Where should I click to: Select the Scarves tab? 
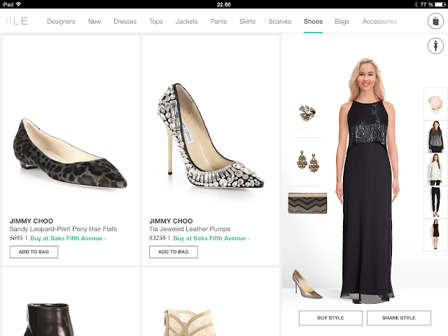point(280,22)
